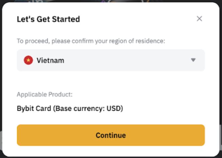Image resolution: width=222 pixels, height=158 pixels.
Task: Expand the region dropdown arrow
Action: (193, 60)
